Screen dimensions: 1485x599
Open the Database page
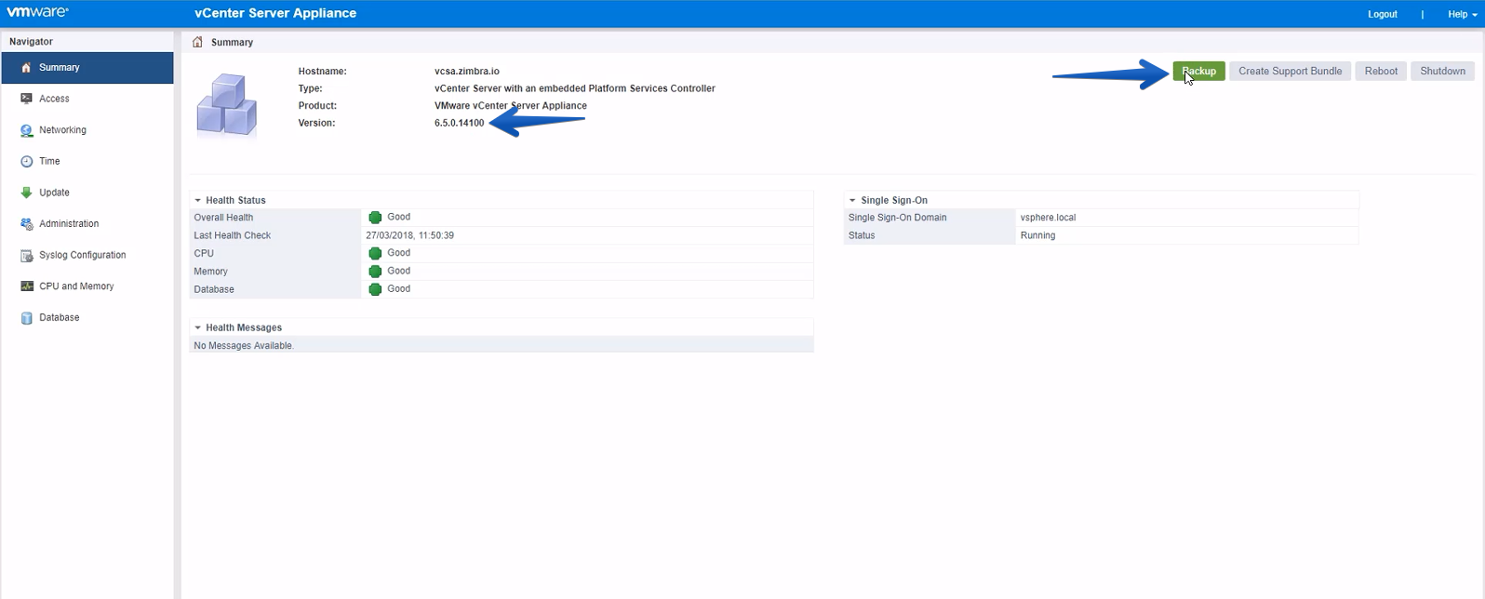[x=87, y=318]
